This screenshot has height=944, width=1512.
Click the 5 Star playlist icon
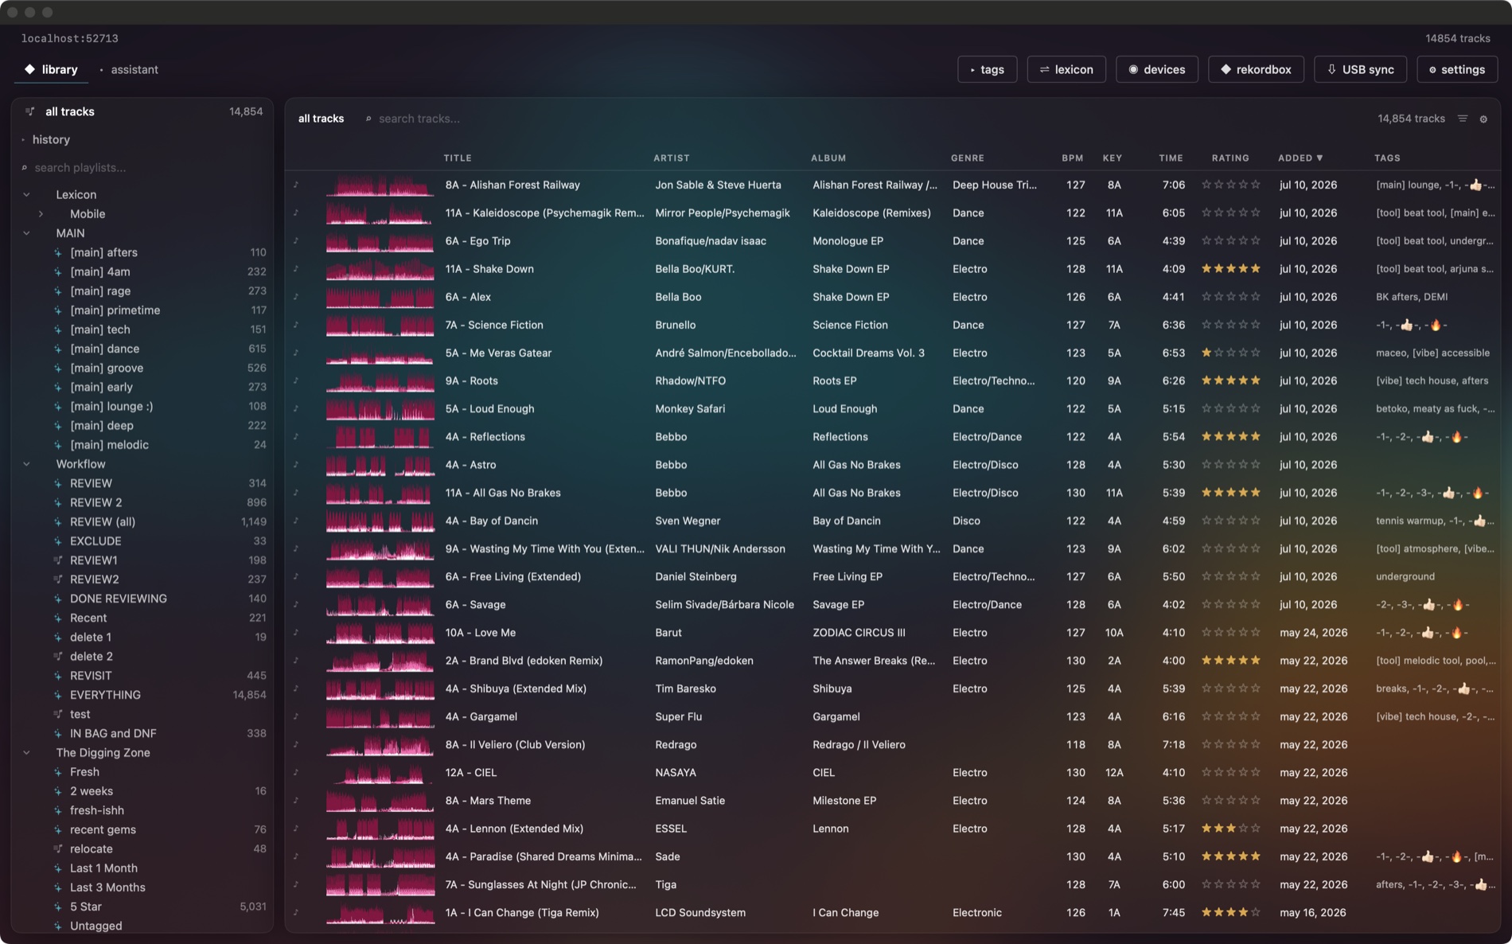point(58,906)
